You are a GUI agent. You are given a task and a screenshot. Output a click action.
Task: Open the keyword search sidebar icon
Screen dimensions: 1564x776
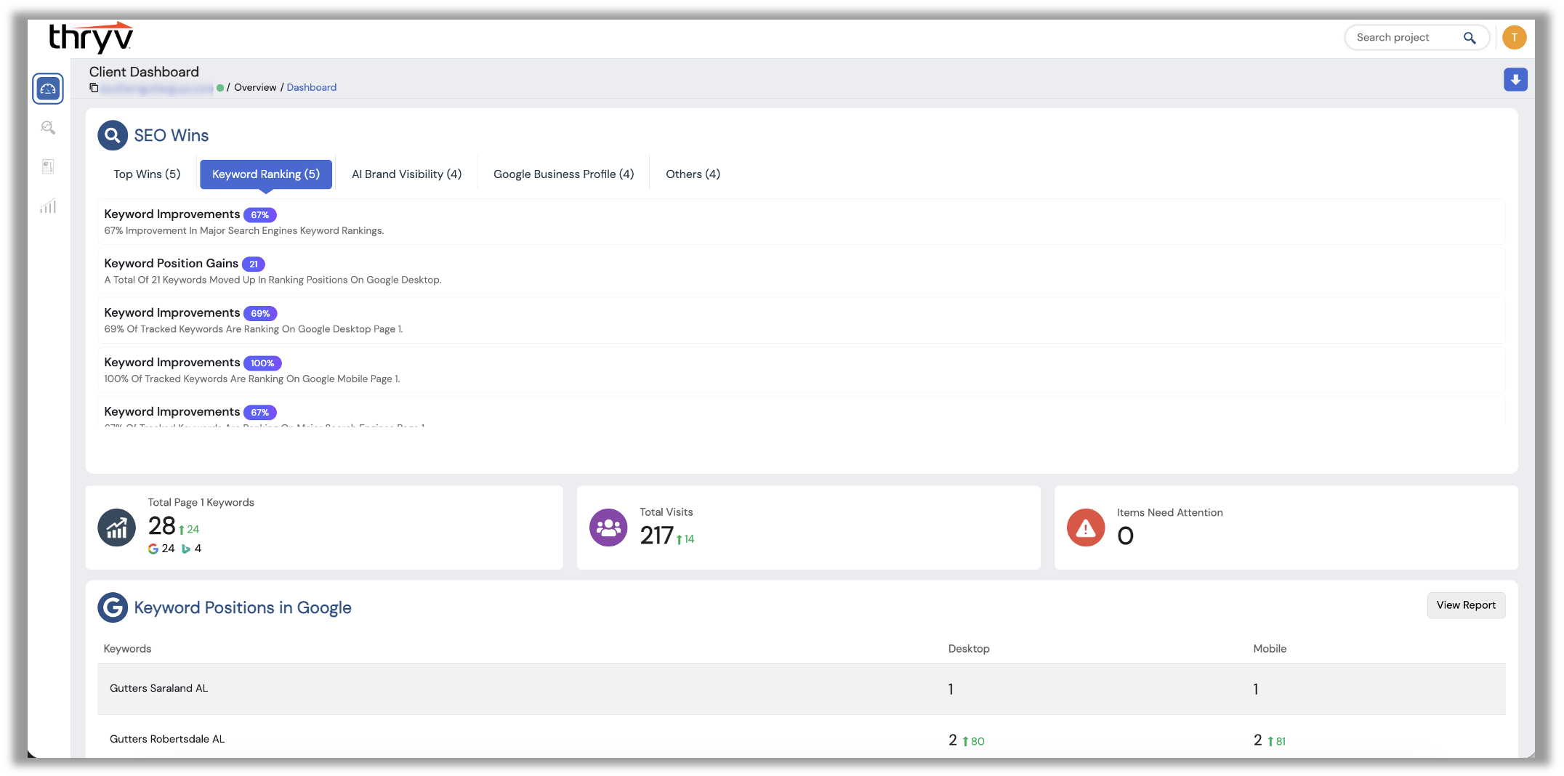(48, 128)
